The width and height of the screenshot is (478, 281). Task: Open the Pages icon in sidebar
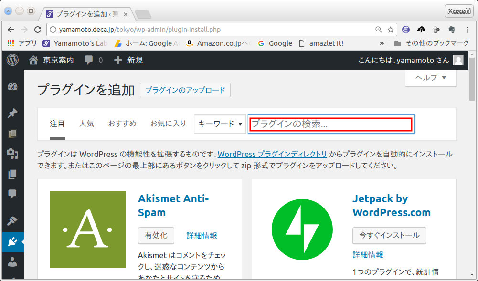[12, 174]
